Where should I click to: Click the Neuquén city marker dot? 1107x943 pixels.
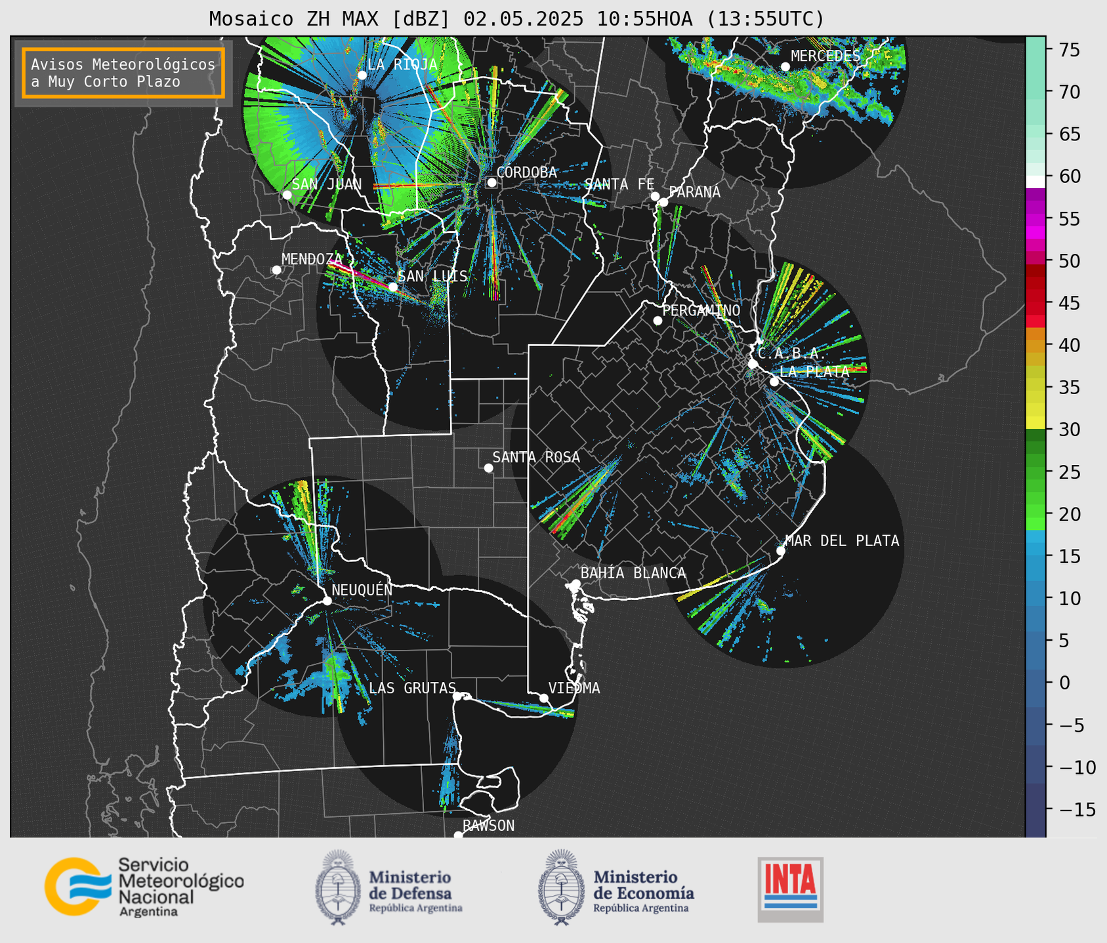(327, 601)
